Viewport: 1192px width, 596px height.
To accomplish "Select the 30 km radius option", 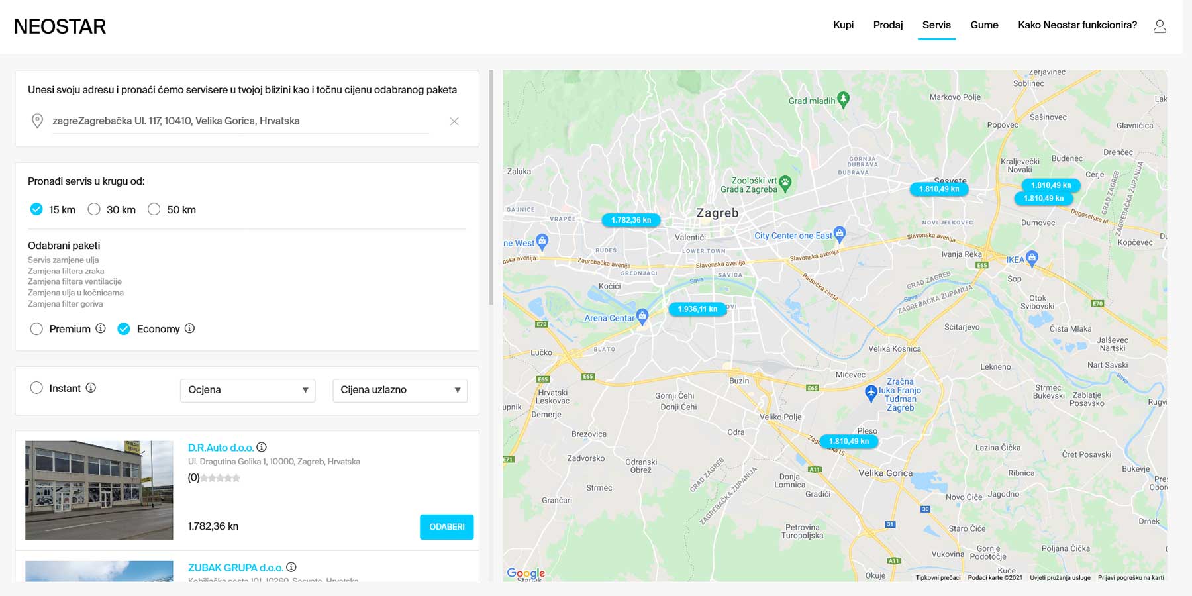I will click(94, 209).
